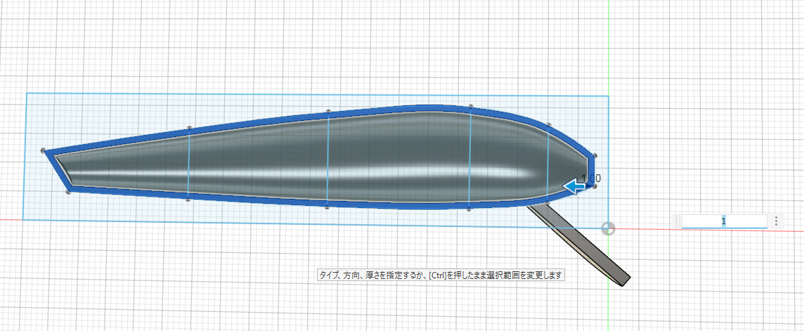Click the green vertical axis line
The image size is (804, 331).
[608, 51]
